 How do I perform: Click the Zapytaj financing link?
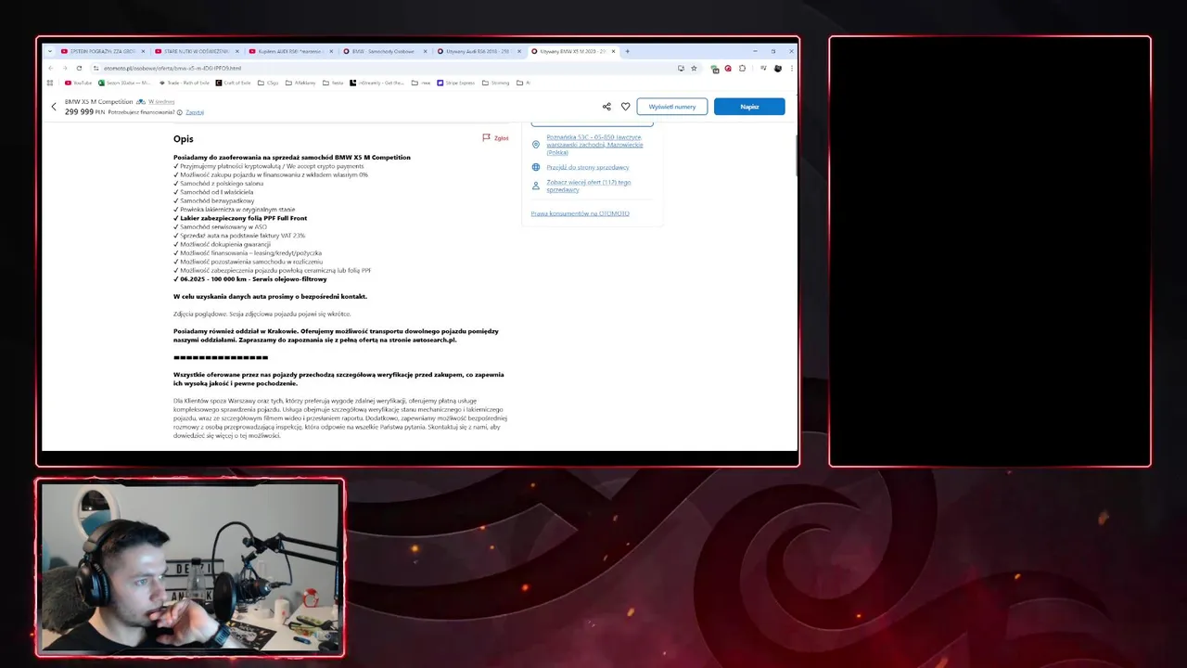click(195, 112)
